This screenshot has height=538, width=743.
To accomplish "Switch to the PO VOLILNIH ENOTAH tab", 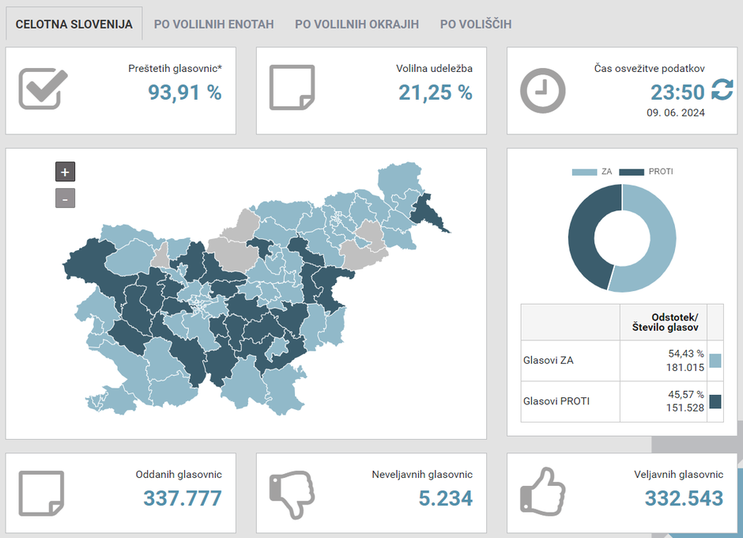I will click(213, 24).
